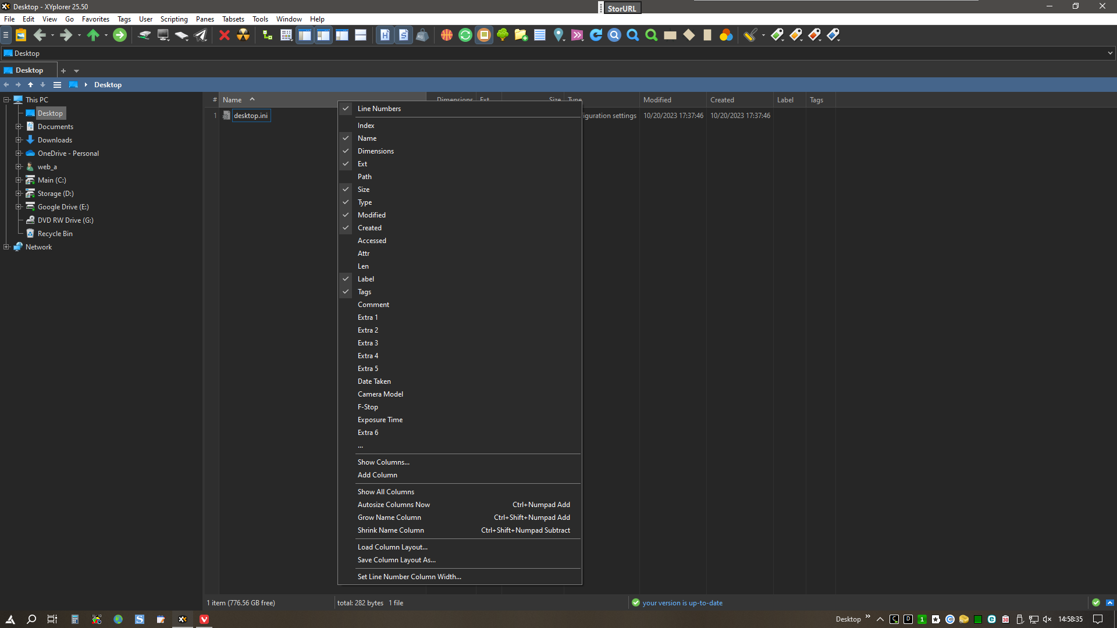Expand the Storage (D:) drive node
This screenshot has height=628, width=1117.
pyautogui.click(x=19, y=193)
